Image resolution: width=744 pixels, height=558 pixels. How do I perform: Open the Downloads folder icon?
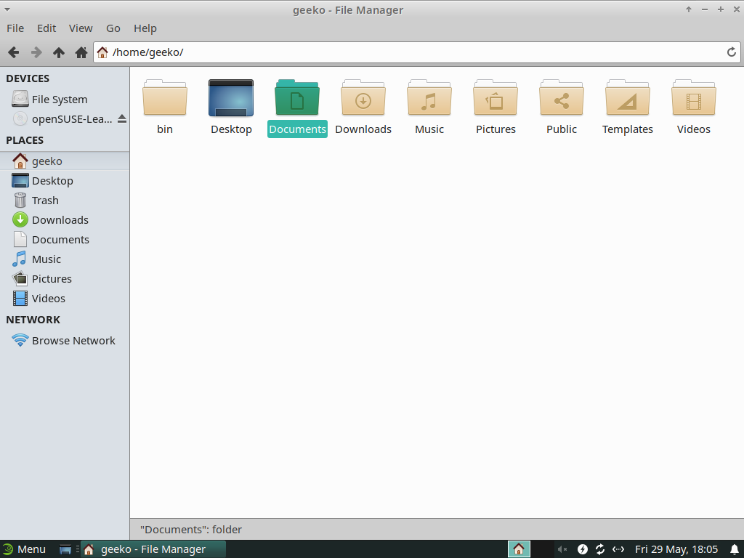pos(363,100)
